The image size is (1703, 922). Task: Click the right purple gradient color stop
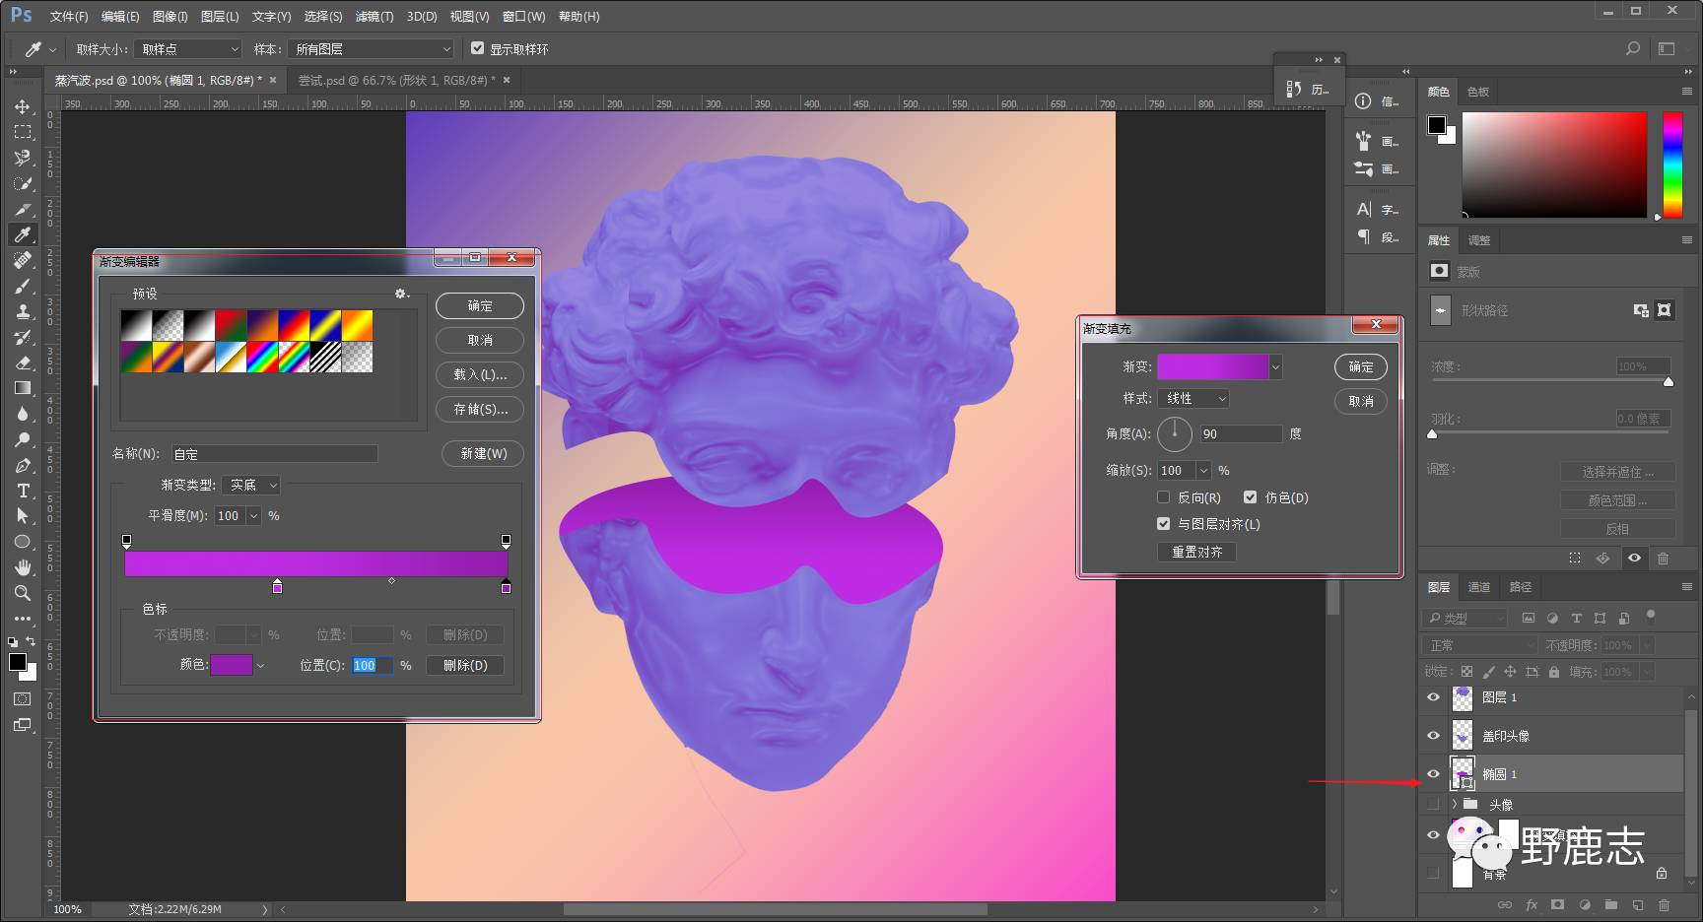[x=506, y=587]
